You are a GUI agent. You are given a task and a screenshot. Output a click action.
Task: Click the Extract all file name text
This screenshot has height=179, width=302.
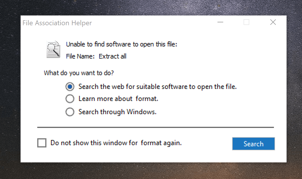pos(113,56)
